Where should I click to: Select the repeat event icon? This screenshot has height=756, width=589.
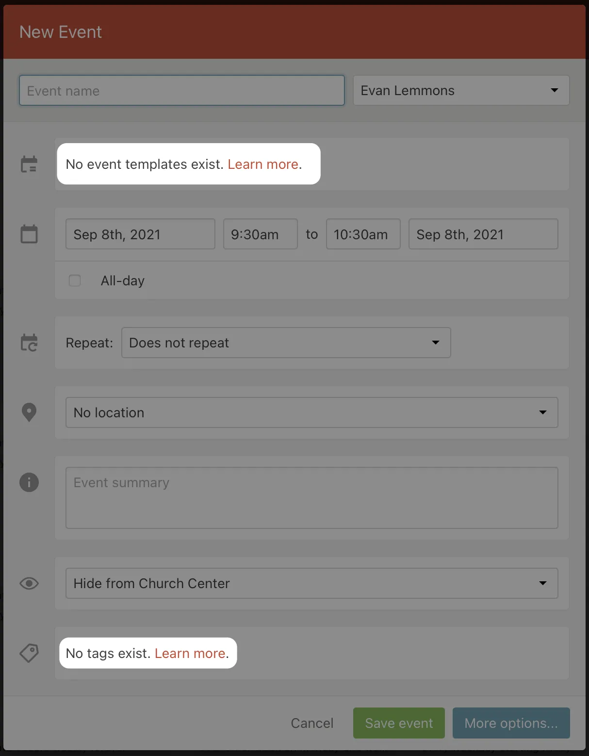(x=29, y=343)
